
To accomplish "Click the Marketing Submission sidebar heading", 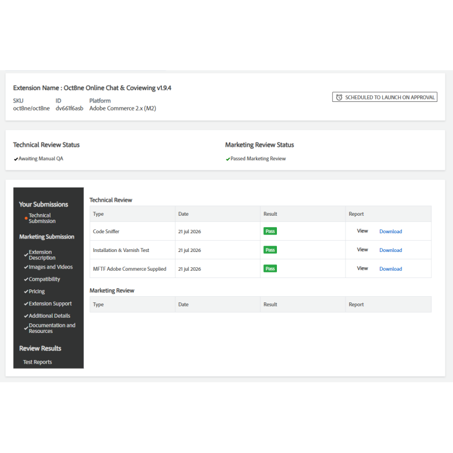I will (47, 237).
